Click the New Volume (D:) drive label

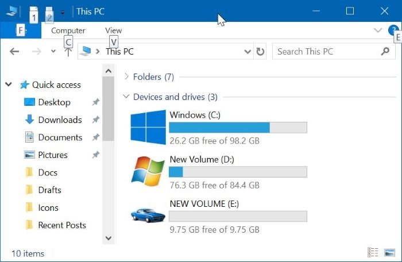tap(202, 159)
